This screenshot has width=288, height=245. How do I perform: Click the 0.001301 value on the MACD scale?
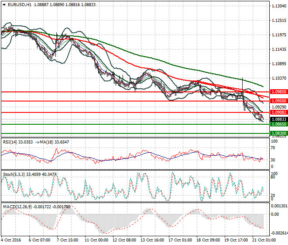279,206
